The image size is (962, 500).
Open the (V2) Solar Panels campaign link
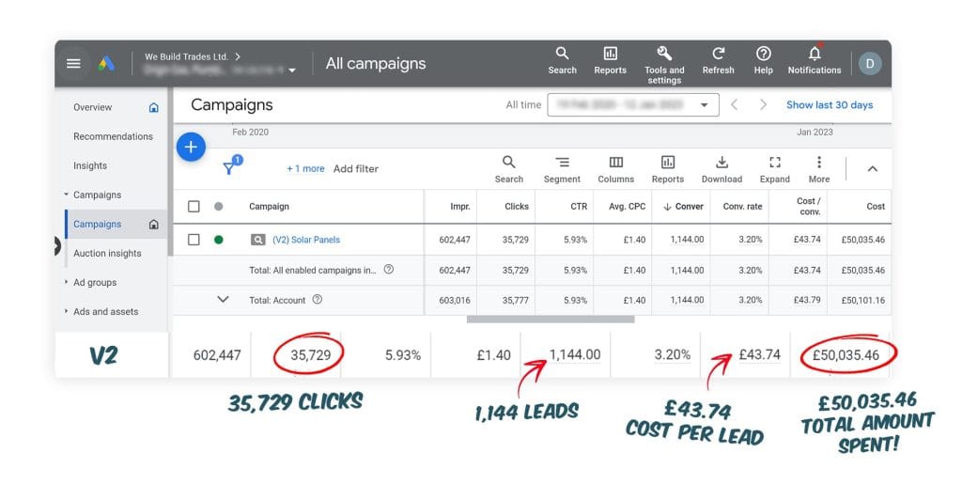306,240
